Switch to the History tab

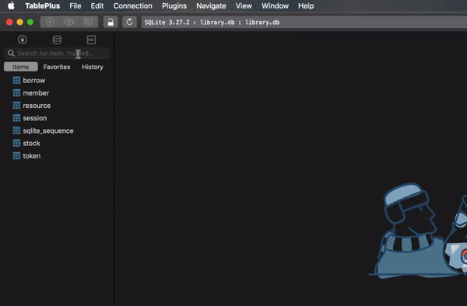(93, 67)
